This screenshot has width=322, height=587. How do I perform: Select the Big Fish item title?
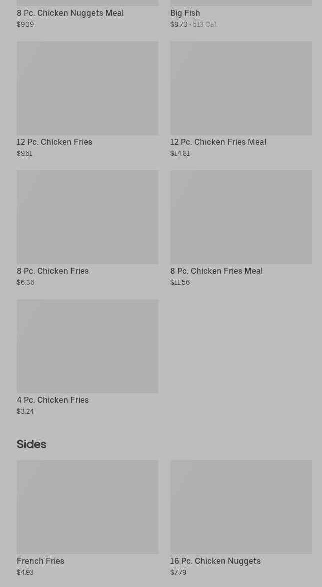pos(185,13)
